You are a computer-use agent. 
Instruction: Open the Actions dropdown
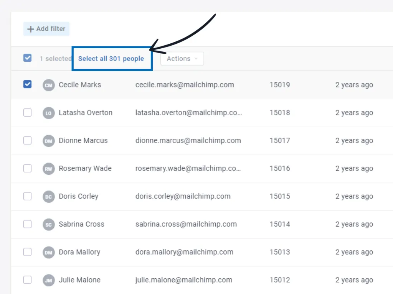[182, 59]
